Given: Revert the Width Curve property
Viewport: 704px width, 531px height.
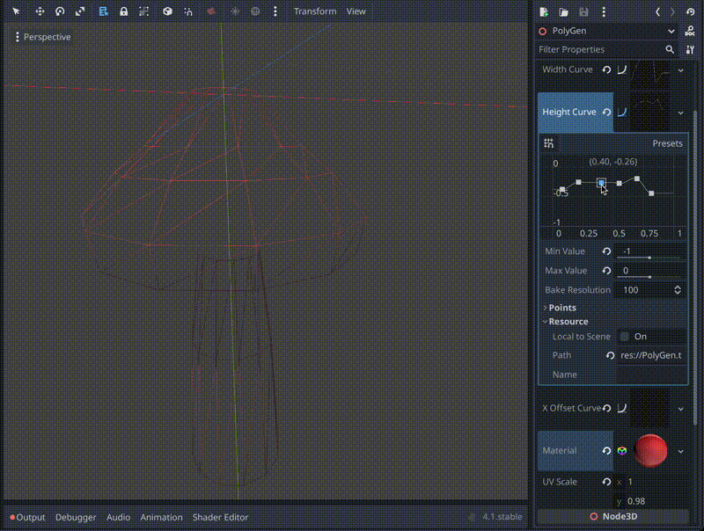Looking at the screenshot, I should pyautogui.click(x=606, y=69).
